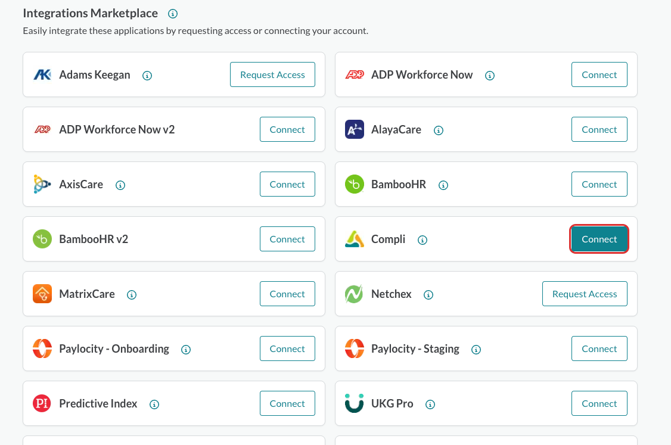Click the Adams Keegan AK logo
The height and width of the screenshot is (445, 671).
coord(42,75)
